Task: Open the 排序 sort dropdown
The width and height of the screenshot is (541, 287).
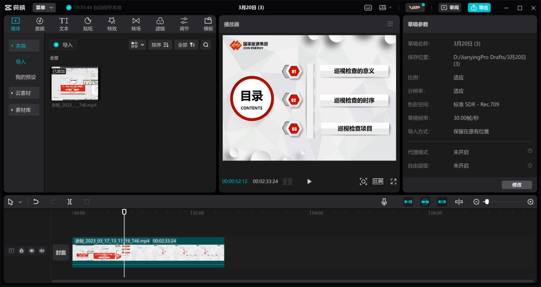Action: pyautogui.click(x=160, y=45)
